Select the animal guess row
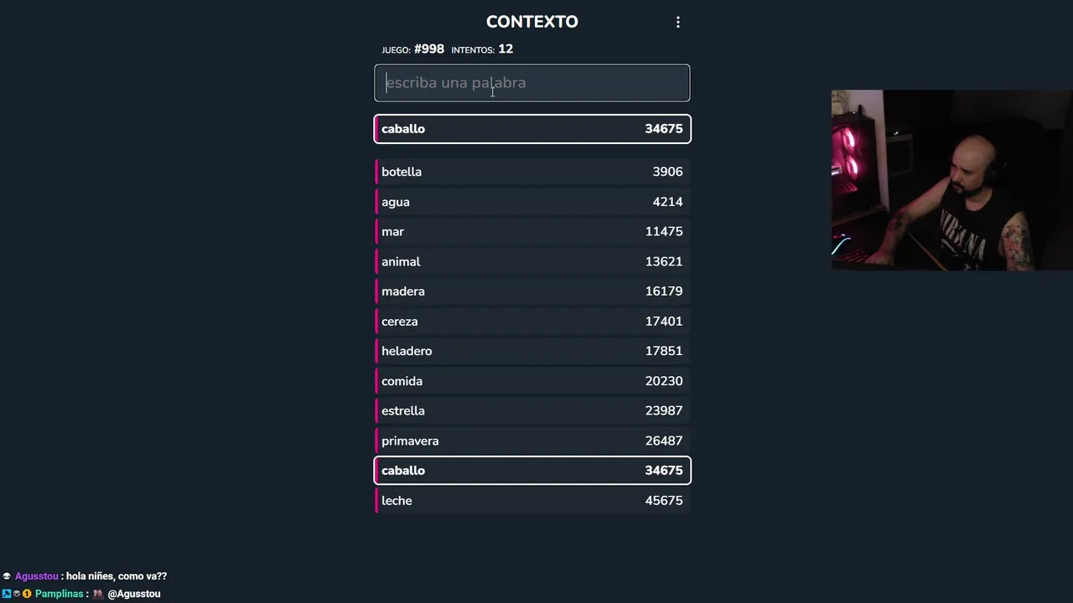Viewport: 1073px width, 603px height. click(532, 261)
